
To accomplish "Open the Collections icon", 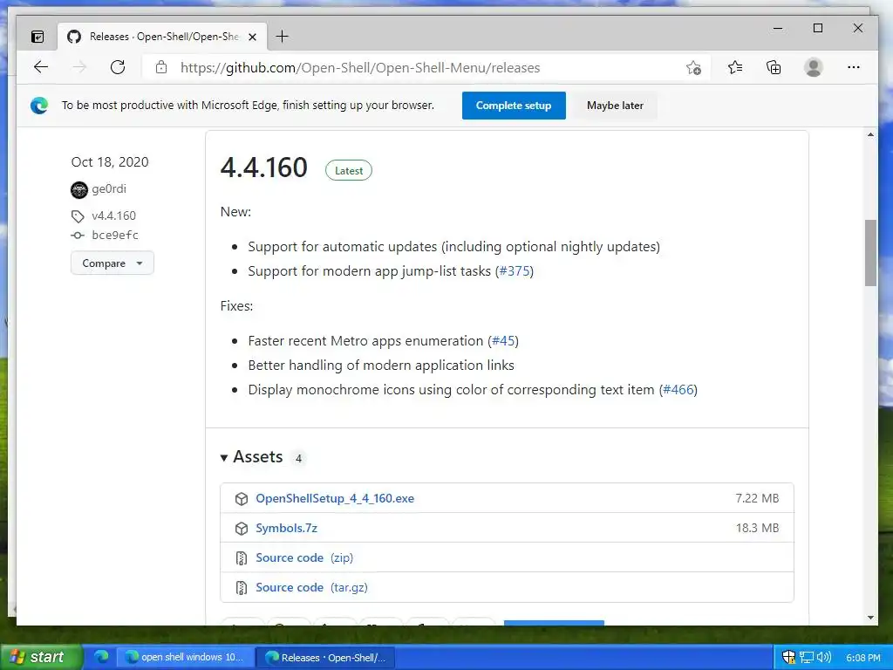I will (774, 68).
